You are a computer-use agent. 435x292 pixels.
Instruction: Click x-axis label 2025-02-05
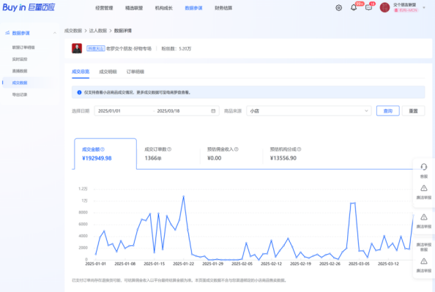pos(242,263)
